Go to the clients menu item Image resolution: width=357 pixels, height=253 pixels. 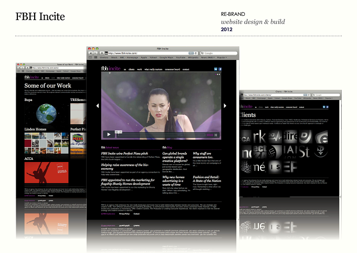click(131, 69)
